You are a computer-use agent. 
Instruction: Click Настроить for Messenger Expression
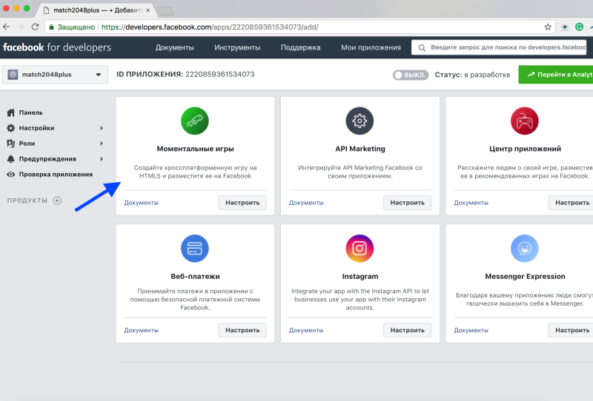point(571,331)
